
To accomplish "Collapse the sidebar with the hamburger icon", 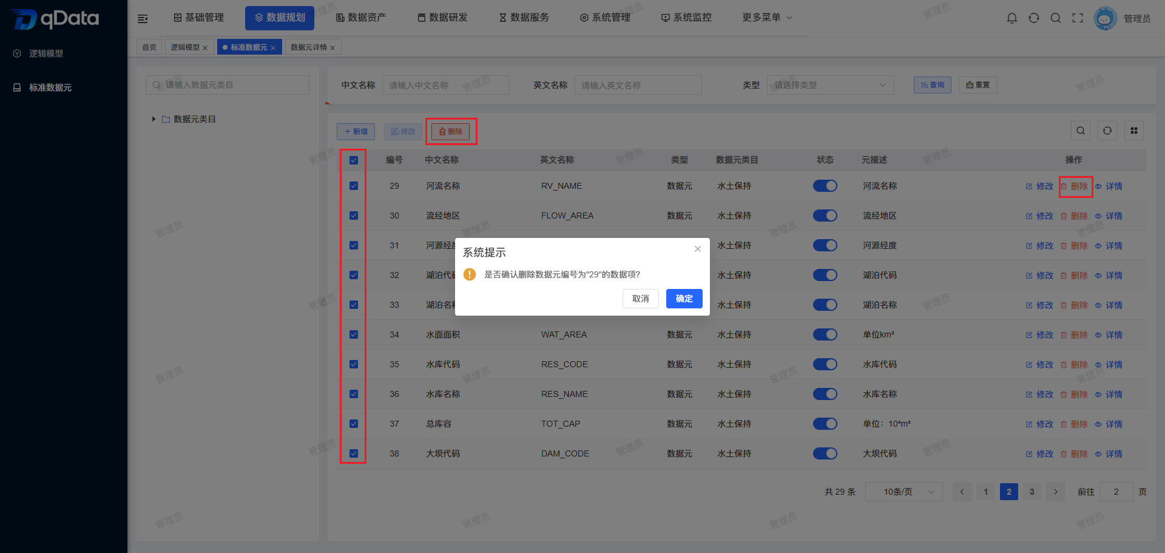I will pyautogui.click(x=143, y=19).
